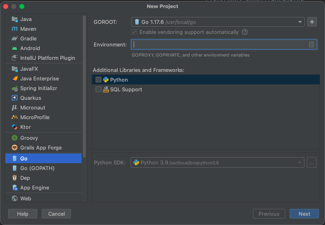
Task: Open help icon next to vendoring support
Action: click(x=245, y=32)
